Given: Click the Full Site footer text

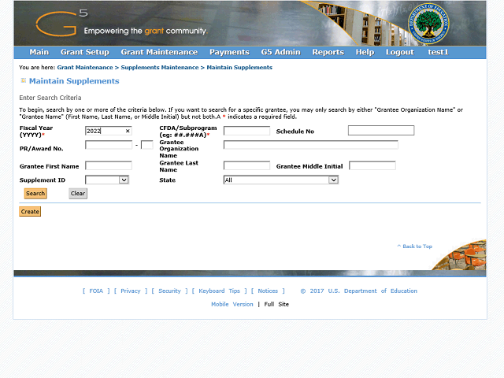Looking at the screenshot, I should (276, 304).
